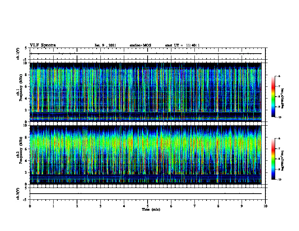Image resolution: width=299 pixels, height=231 pixels.
Task: Click the 4 kHz tick on ch.2 axis
Action: coord(26,161)
